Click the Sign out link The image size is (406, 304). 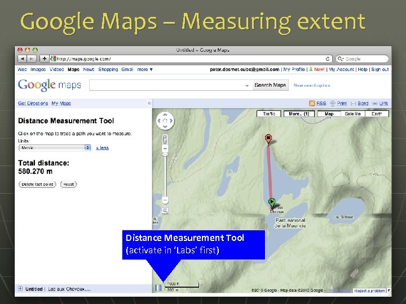380,69
